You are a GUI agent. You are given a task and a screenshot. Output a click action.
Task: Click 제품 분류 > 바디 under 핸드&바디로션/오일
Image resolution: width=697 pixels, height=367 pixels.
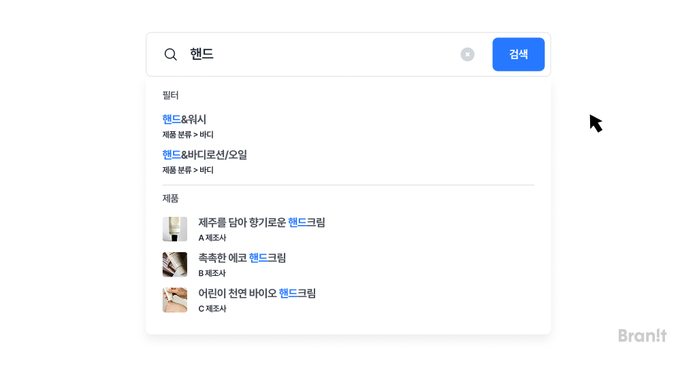coord(188,170)
